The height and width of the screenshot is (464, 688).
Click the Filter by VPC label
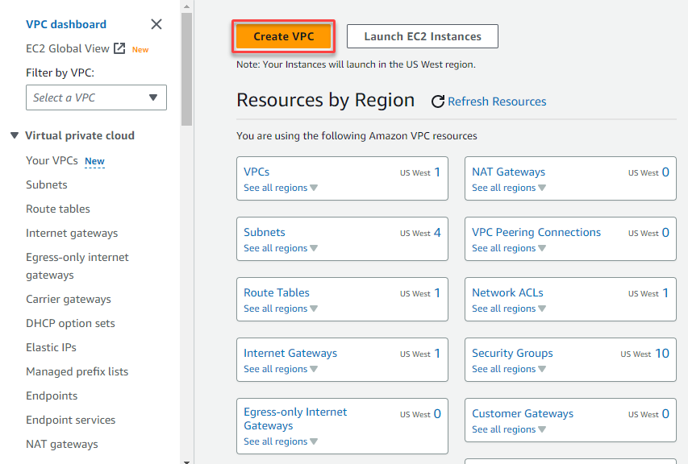click(x=60, y=72)
